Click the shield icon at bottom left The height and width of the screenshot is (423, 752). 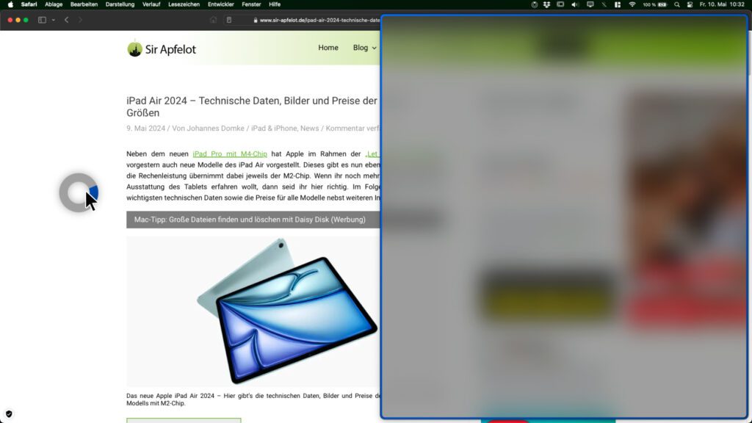(x=9, y=413)
